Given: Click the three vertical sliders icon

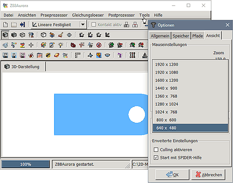Looking at the screenshot, I should pyautogui.click(x=132, y=55).
